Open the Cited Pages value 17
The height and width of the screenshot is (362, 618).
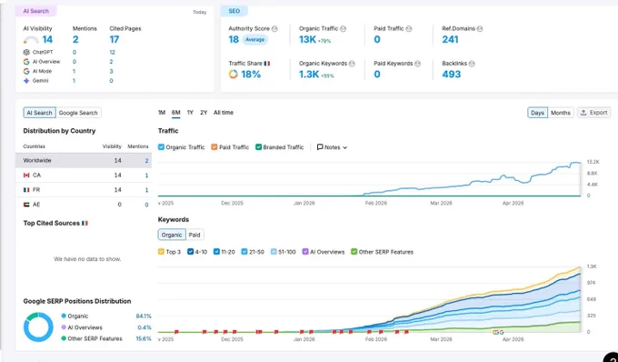115,39
